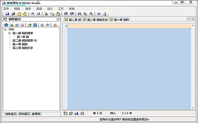Click the save disk icon in editor bottom bar
Image resolution: width=198 pixels, height=123 pixels.
(77, 113)
